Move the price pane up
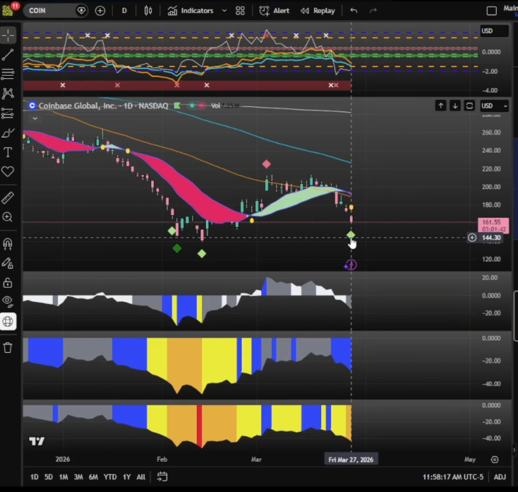This screenshot has height=492, width=518. coord(441,106)
